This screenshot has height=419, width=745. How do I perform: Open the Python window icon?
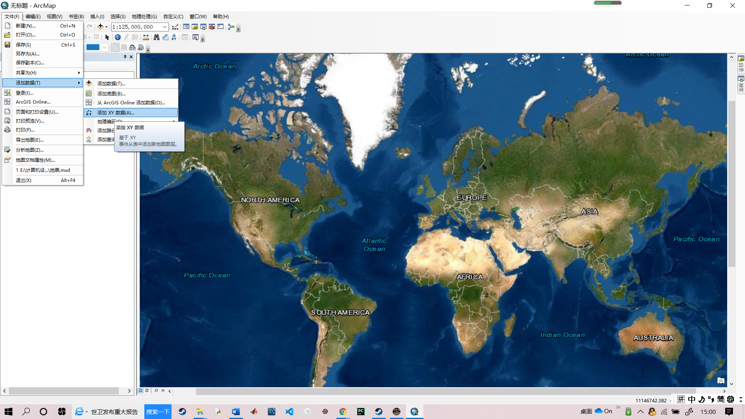[220, 27]
